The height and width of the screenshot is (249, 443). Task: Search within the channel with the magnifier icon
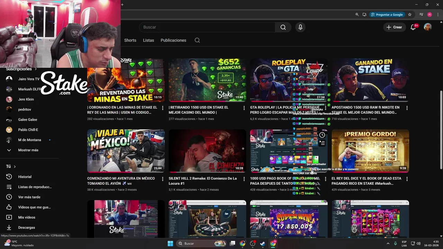(197, 40)
